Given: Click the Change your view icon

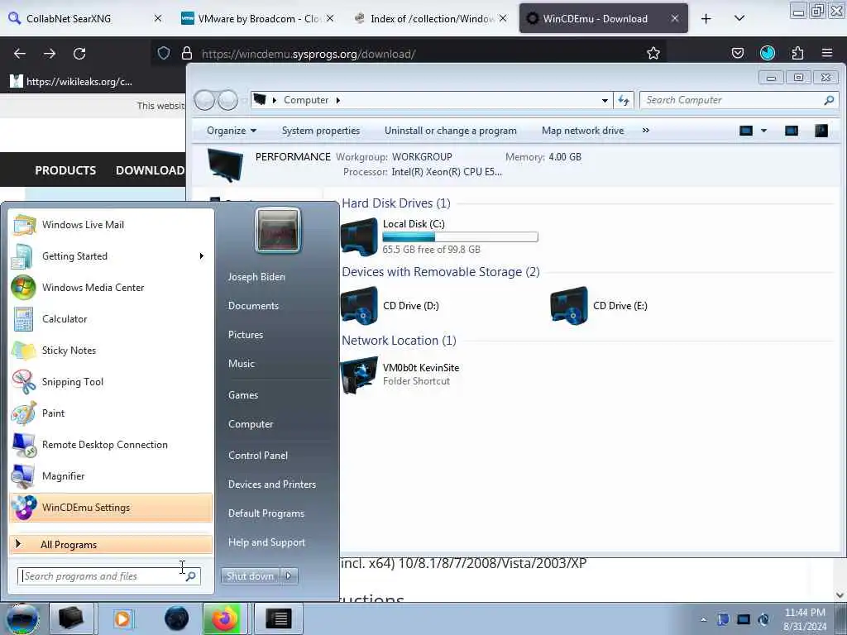Looking at the screenshot, I should (x=746, y=131).
